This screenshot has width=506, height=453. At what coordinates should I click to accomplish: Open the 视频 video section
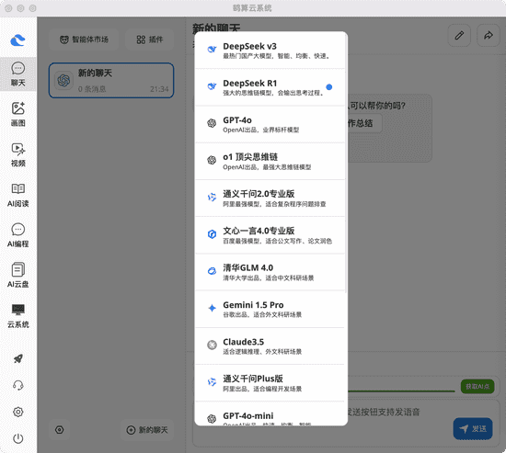[18, 154]
